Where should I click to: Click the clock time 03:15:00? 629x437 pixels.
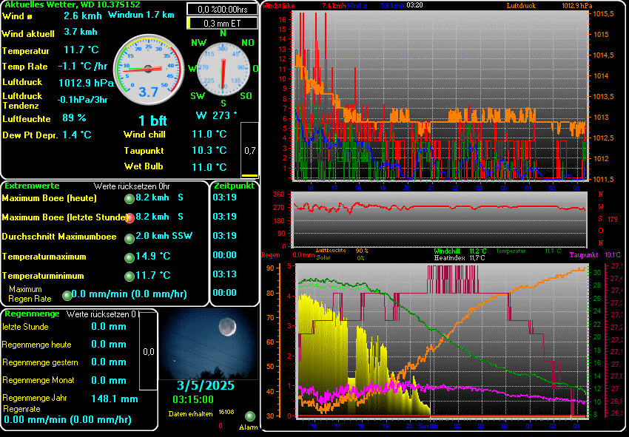pos(193,399)
